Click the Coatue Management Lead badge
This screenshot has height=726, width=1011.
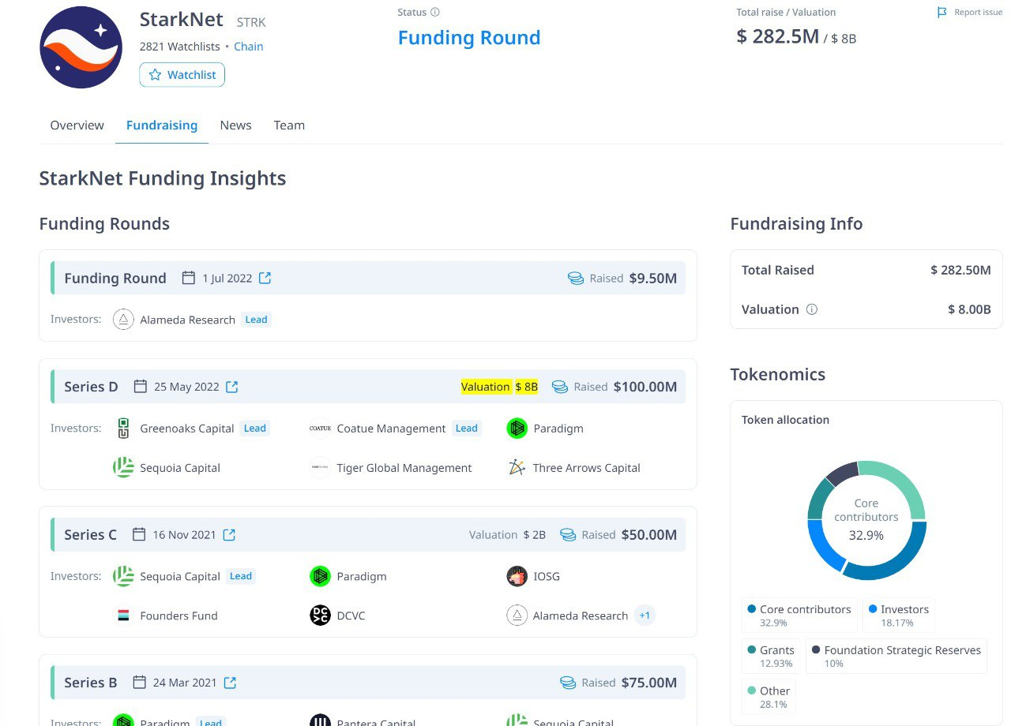coord(466,428)
